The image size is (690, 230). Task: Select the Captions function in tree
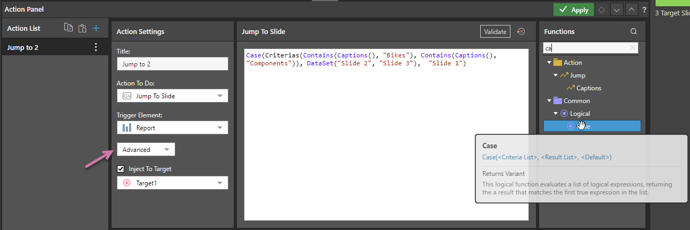(589, 88)
